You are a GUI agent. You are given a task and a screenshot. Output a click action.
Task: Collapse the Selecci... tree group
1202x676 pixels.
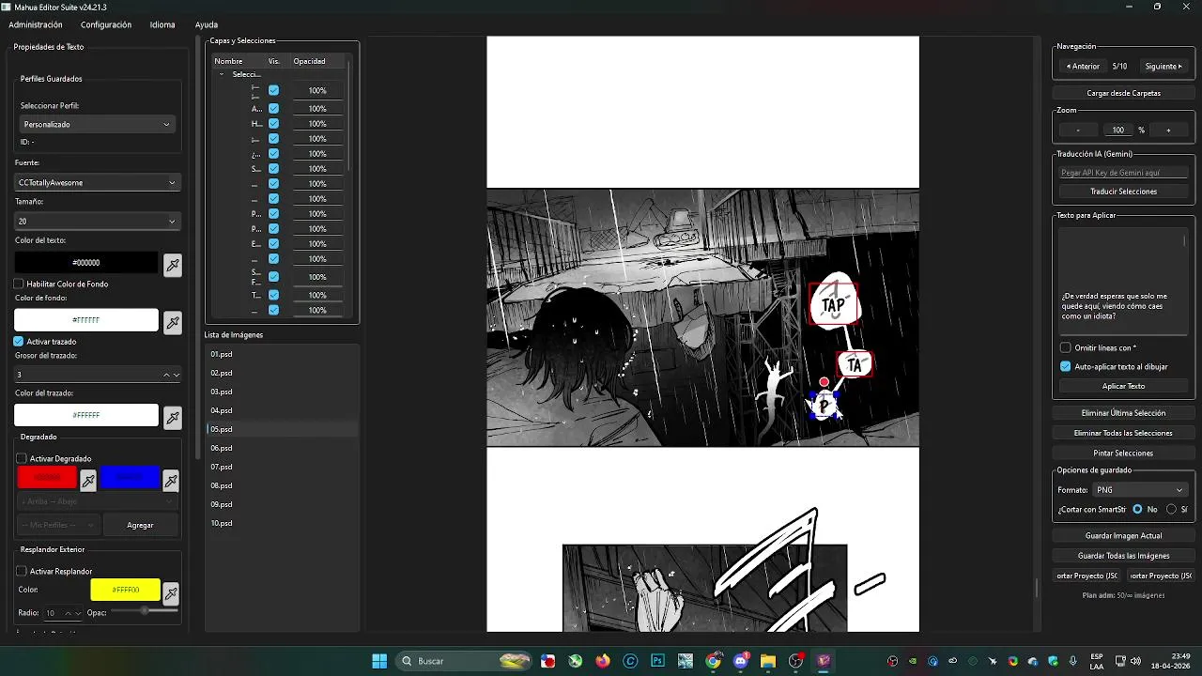[x=222, y=74]
